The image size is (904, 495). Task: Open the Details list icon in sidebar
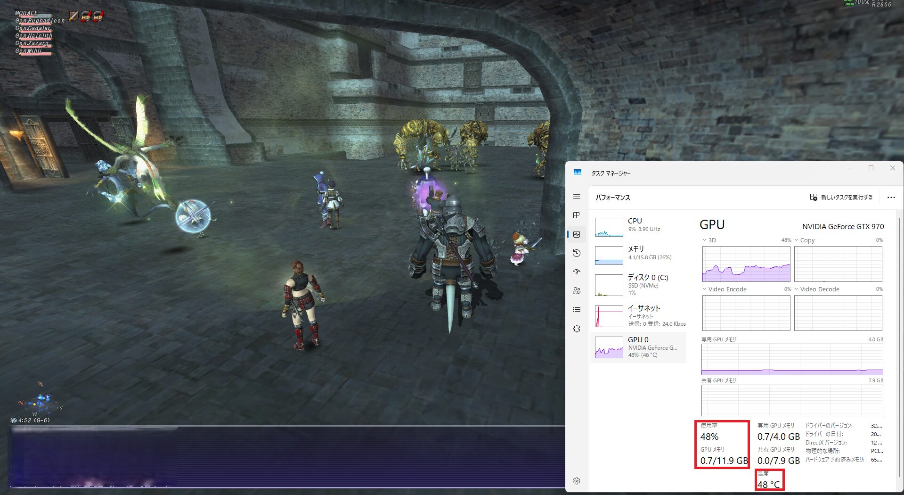577,310
